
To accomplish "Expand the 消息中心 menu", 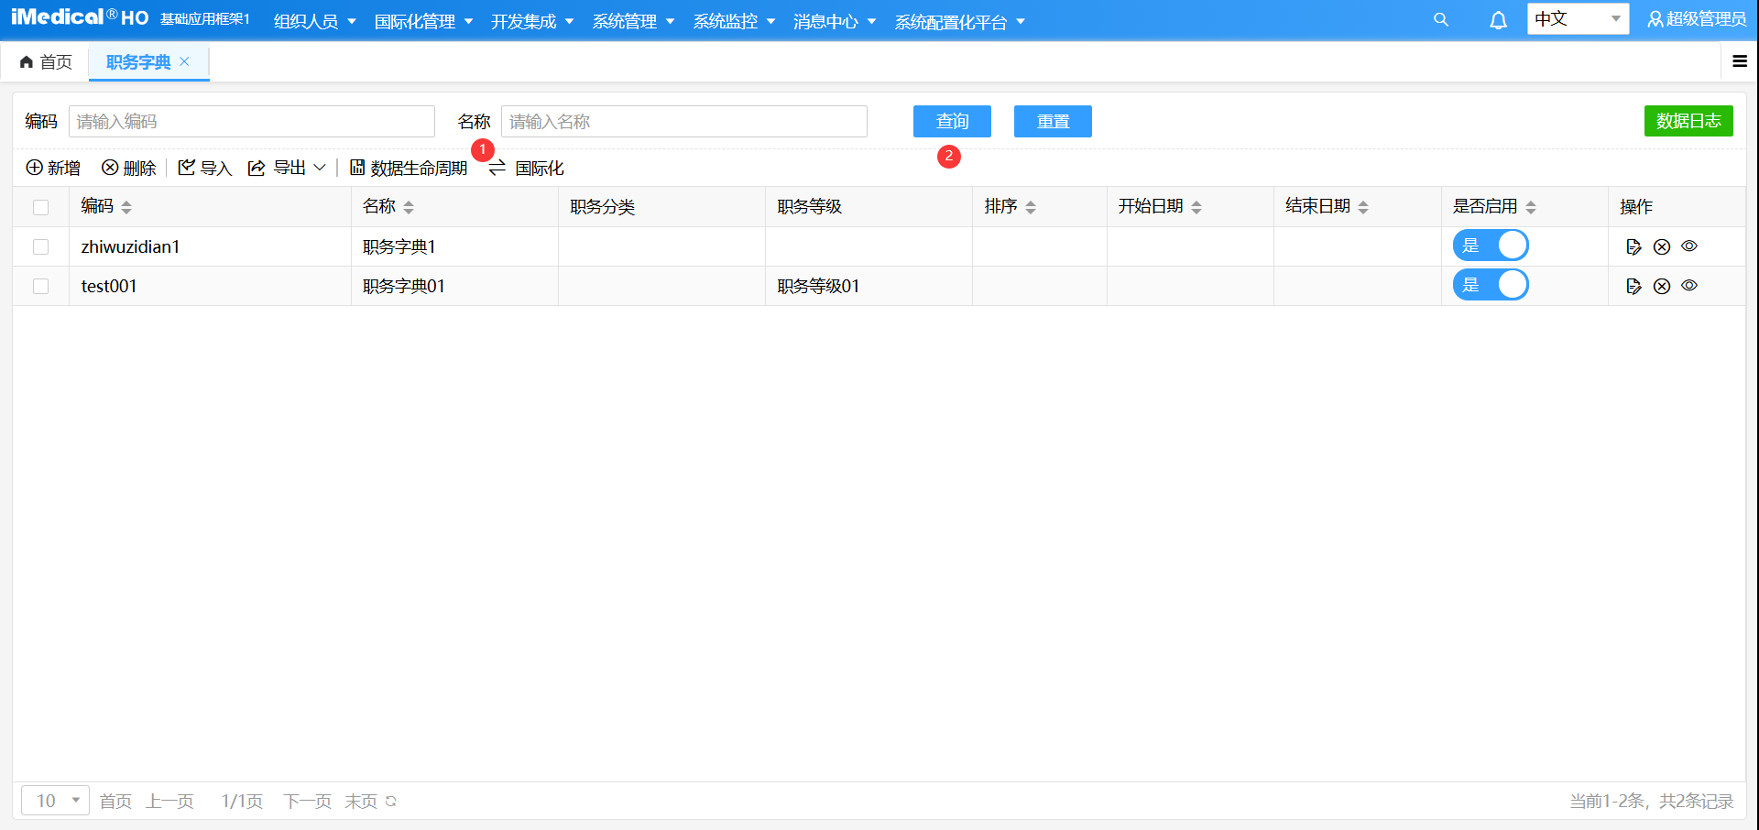I will coord(835,21).
